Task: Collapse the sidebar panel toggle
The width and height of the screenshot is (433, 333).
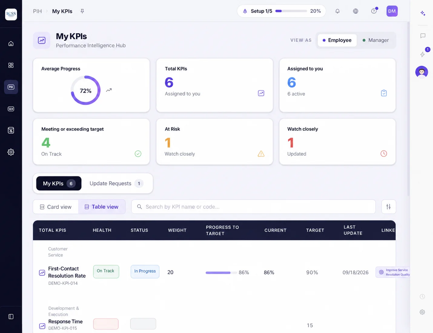Action: tap(11, 317)
